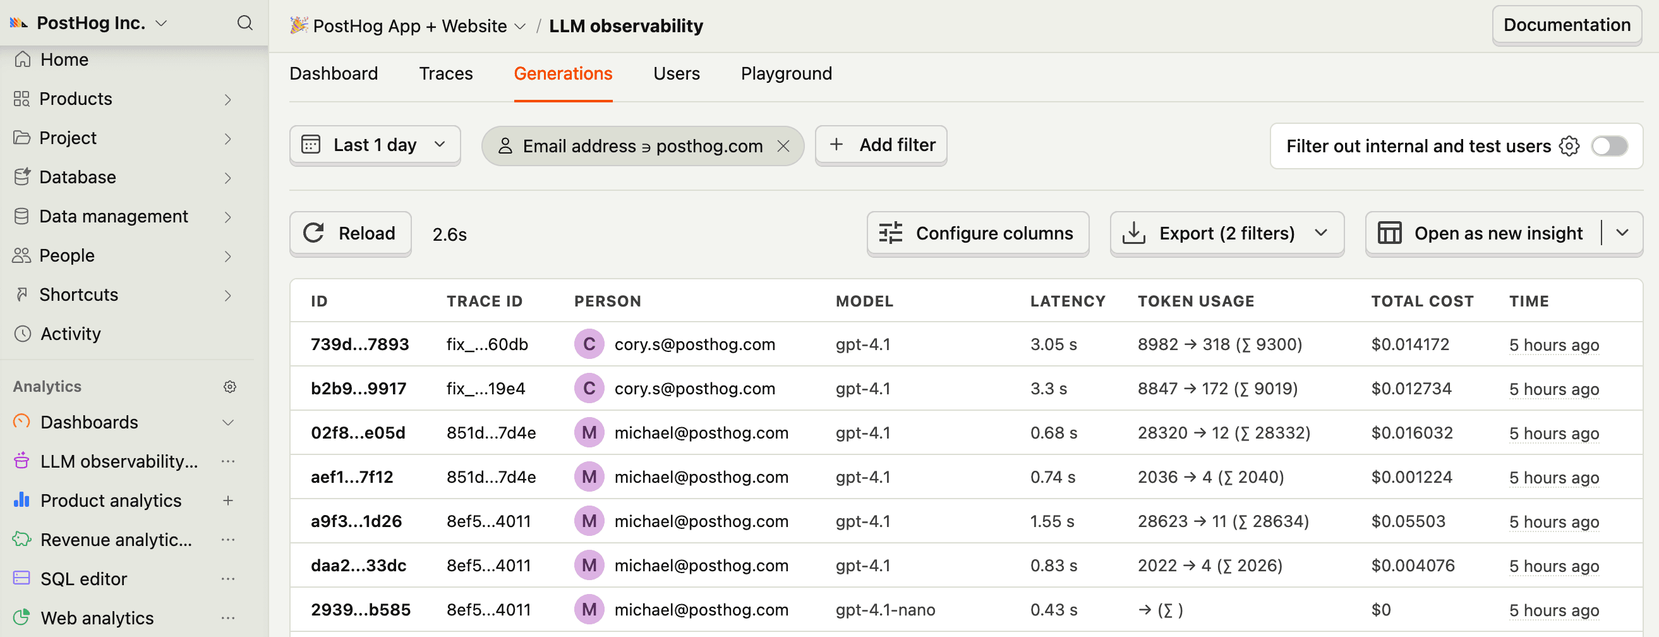Click the Dashboards icon in sidebar
Image resolution: width=1659 pixels, height=637 pixels.
pyautogui.click(x=22, y=422)
